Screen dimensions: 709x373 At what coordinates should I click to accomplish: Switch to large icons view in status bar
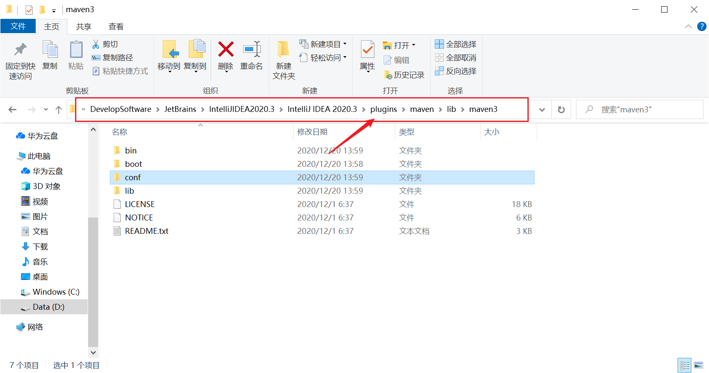point(699,365)
